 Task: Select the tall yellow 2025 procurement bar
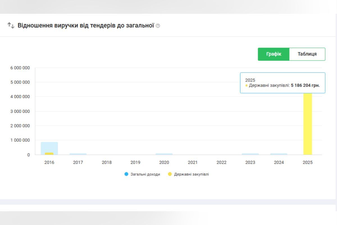coord(308,124)
